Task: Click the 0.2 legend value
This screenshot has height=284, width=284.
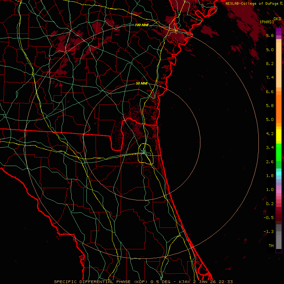Action: [270, 204]
